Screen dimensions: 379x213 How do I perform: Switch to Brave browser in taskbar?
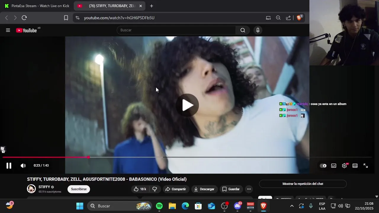click(264, 206)
